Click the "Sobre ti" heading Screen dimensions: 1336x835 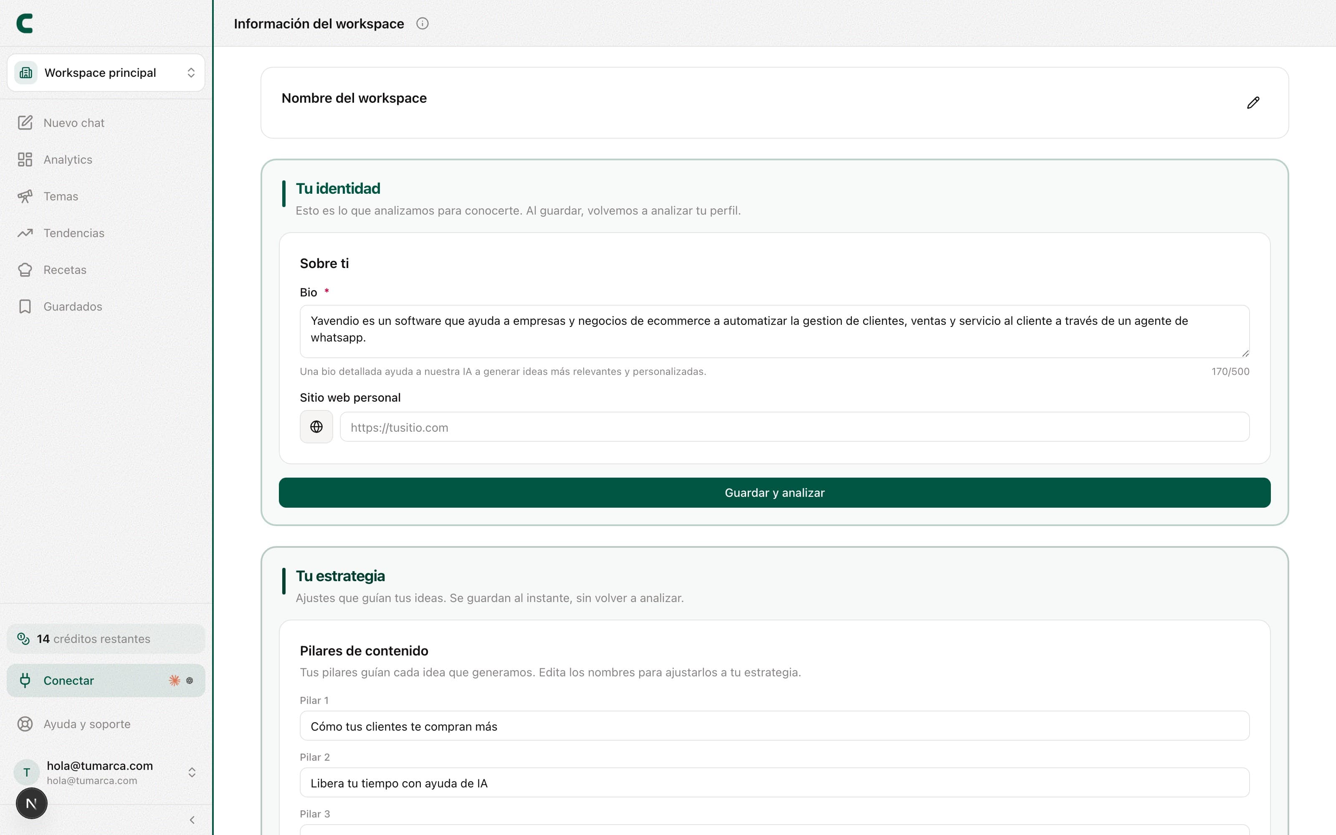click(x=324, y=263)
